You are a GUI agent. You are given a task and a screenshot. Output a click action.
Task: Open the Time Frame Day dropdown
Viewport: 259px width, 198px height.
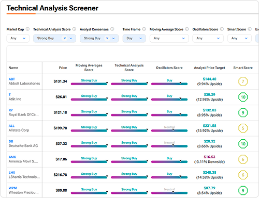(x=134, y=38)
